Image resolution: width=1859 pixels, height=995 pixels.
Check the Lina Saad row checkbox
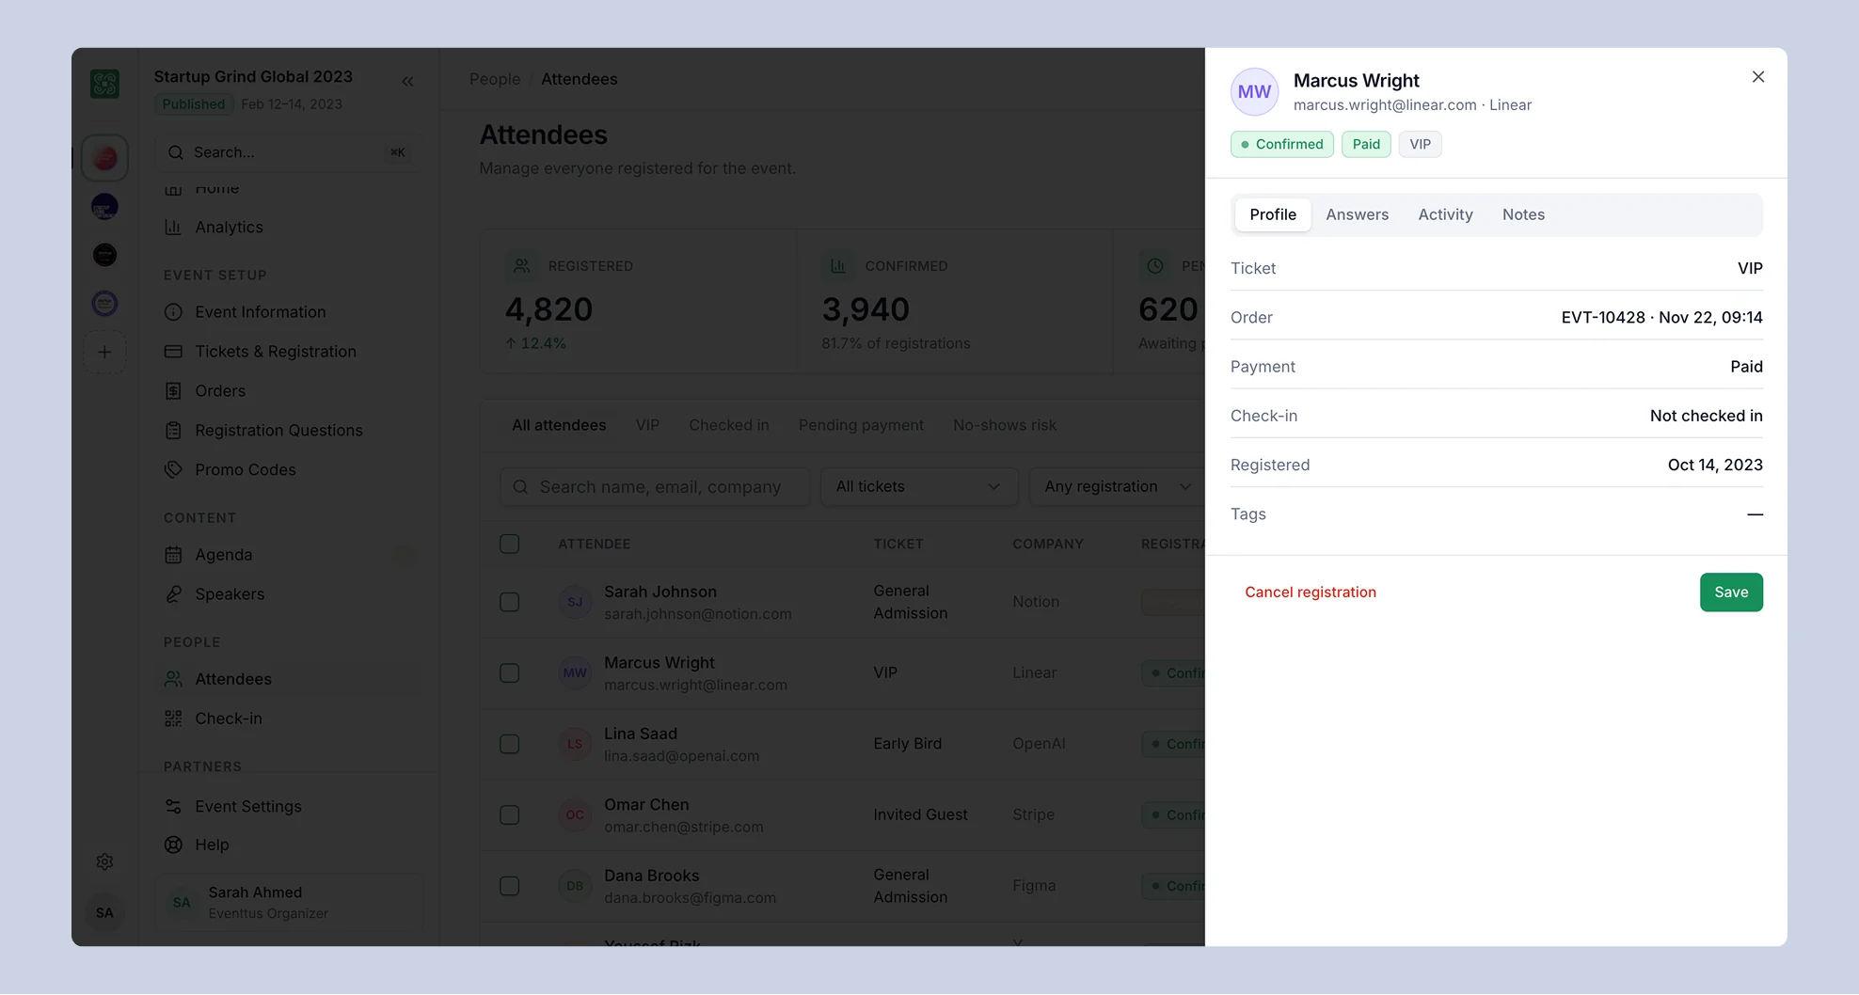[x=509, y=744]
